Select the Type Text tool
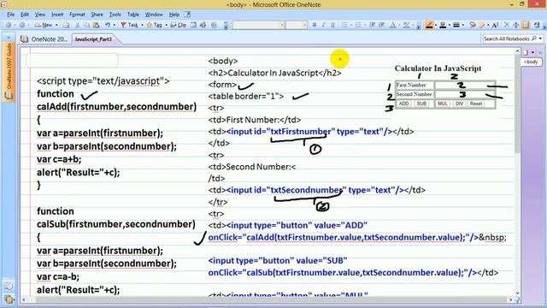This screenshot has height=308, width=547. [496, 25]
